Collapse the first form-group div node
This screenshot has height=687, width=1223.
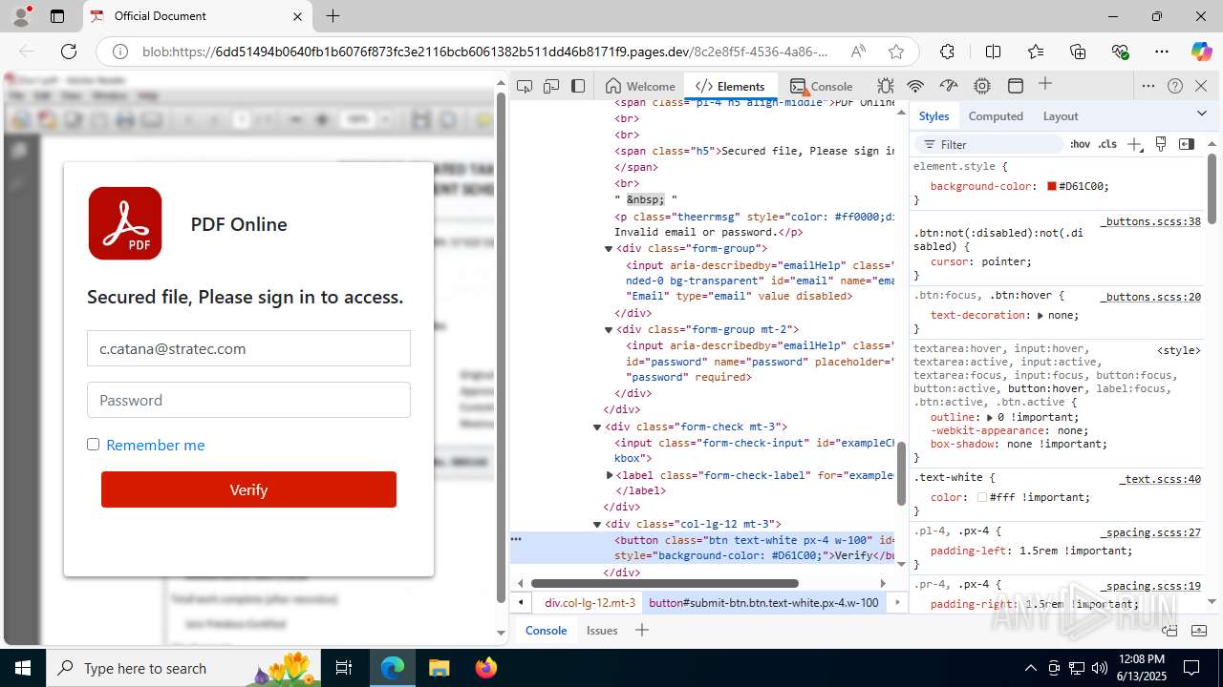[609, 249]
